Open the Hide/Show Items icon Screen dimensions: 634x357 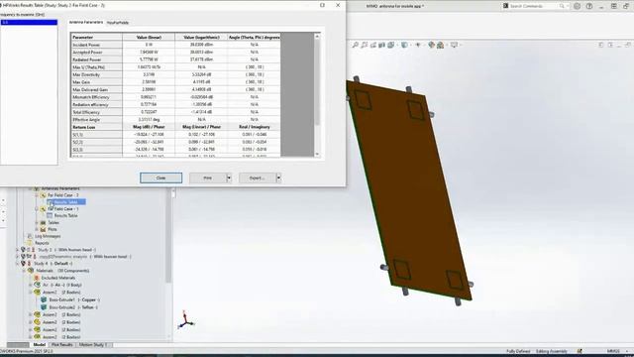[x=418, y=45]
